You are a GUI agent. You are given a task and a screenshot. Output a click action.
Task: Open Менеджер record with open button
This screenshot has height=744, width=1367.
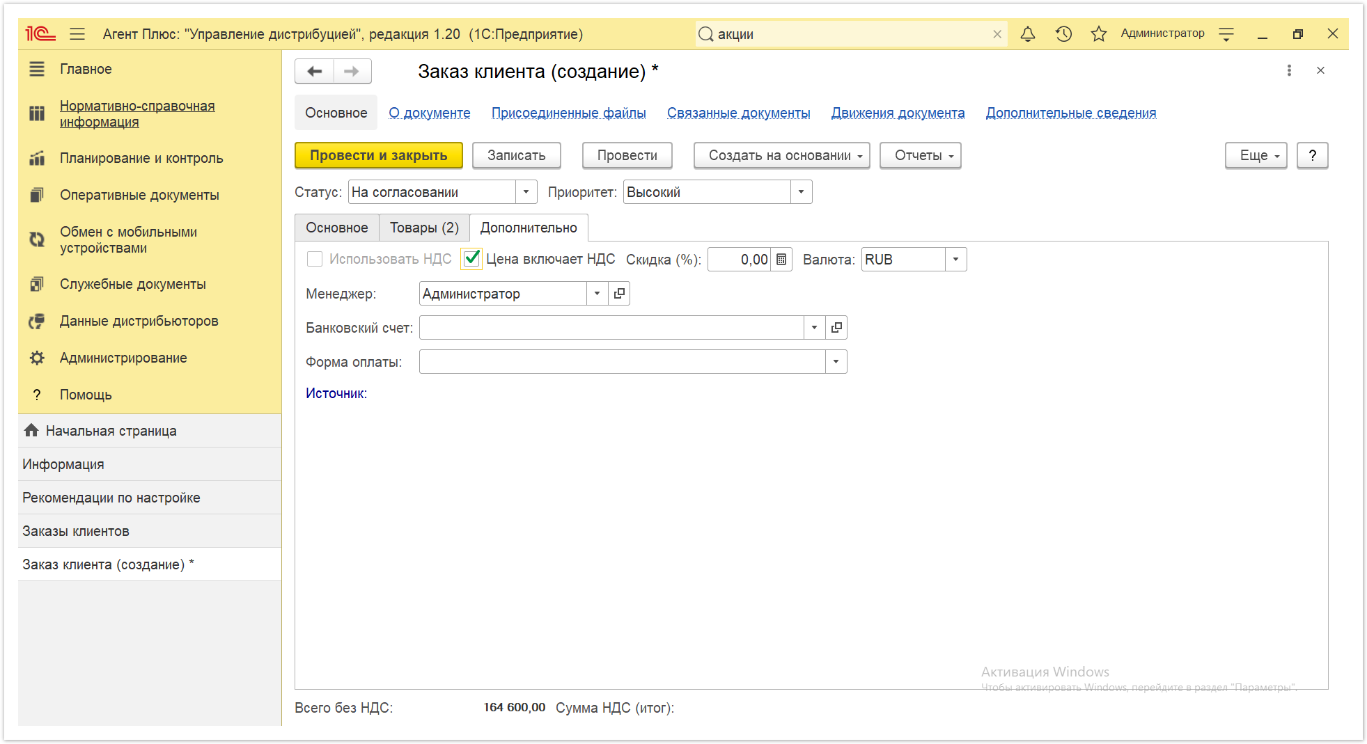click(x=619, y=294)
